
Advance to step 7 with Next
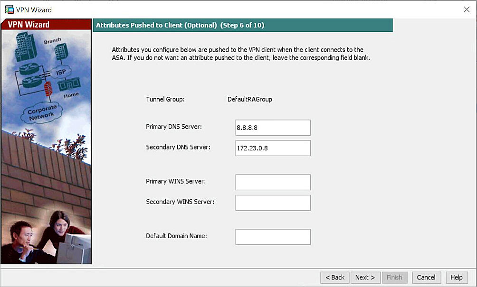pos(365,278)
